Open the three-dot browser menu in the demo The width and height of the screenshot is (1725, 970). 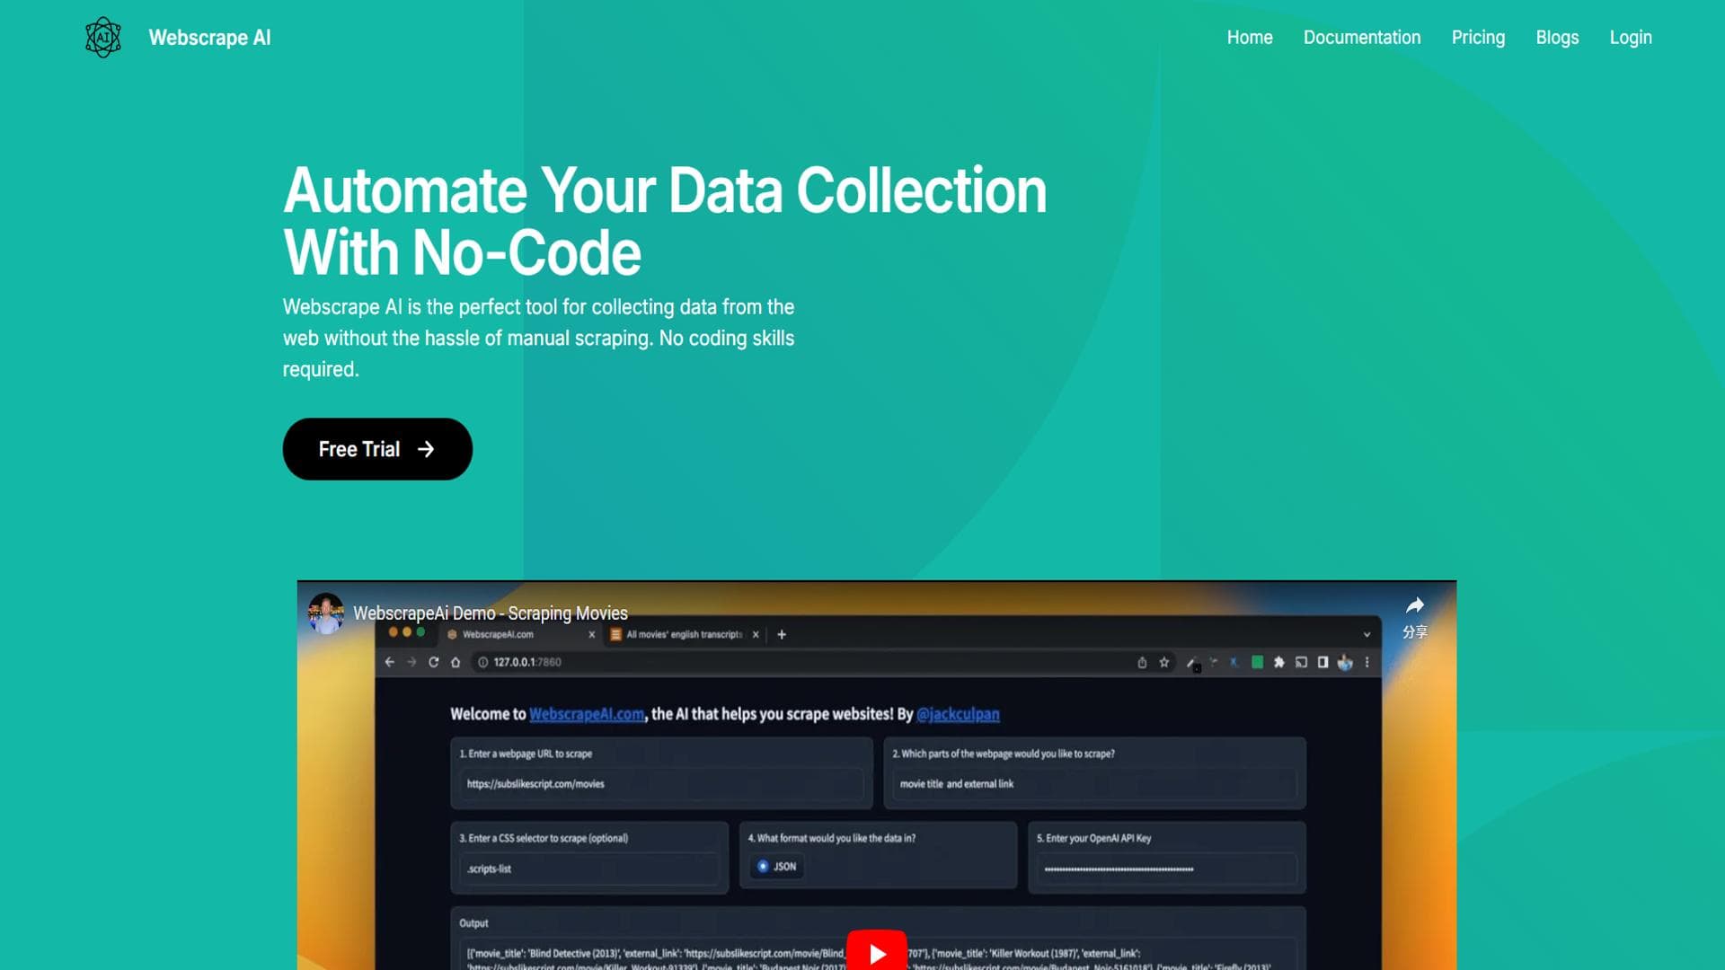pos(1367,663)
